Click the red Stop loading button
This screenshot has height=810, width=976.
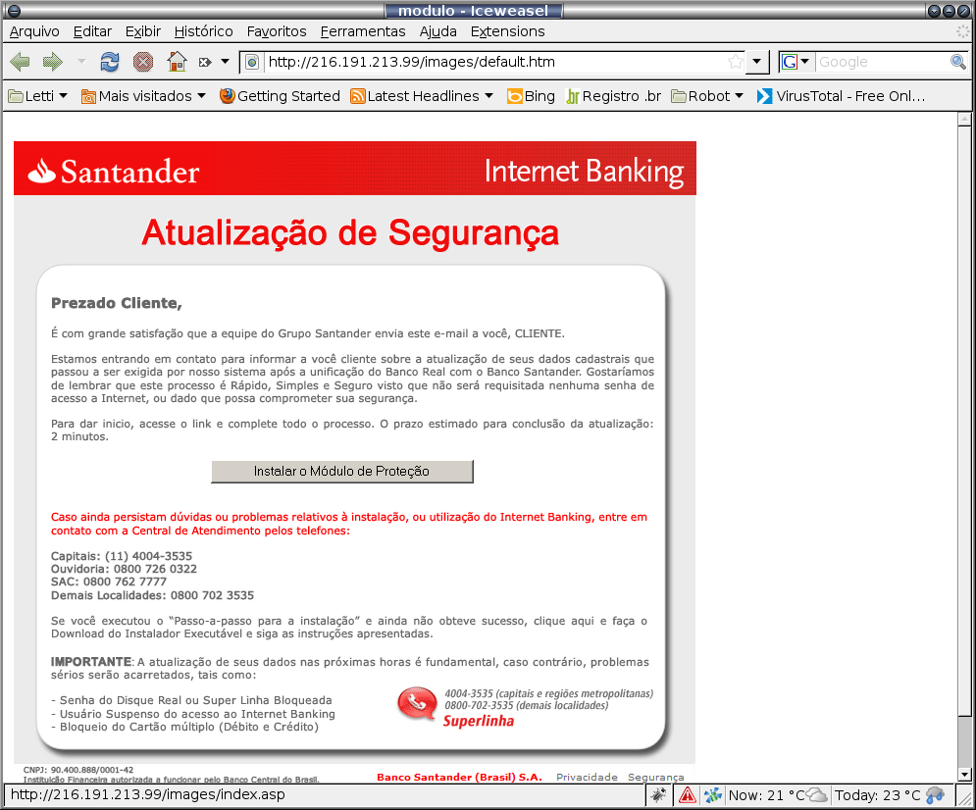(143, 62)
